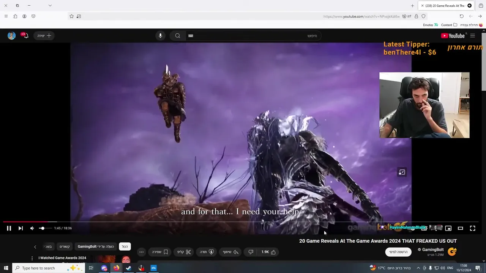Run search with the magnifier icon
The image size is (486, 273).
pos(177,36)
